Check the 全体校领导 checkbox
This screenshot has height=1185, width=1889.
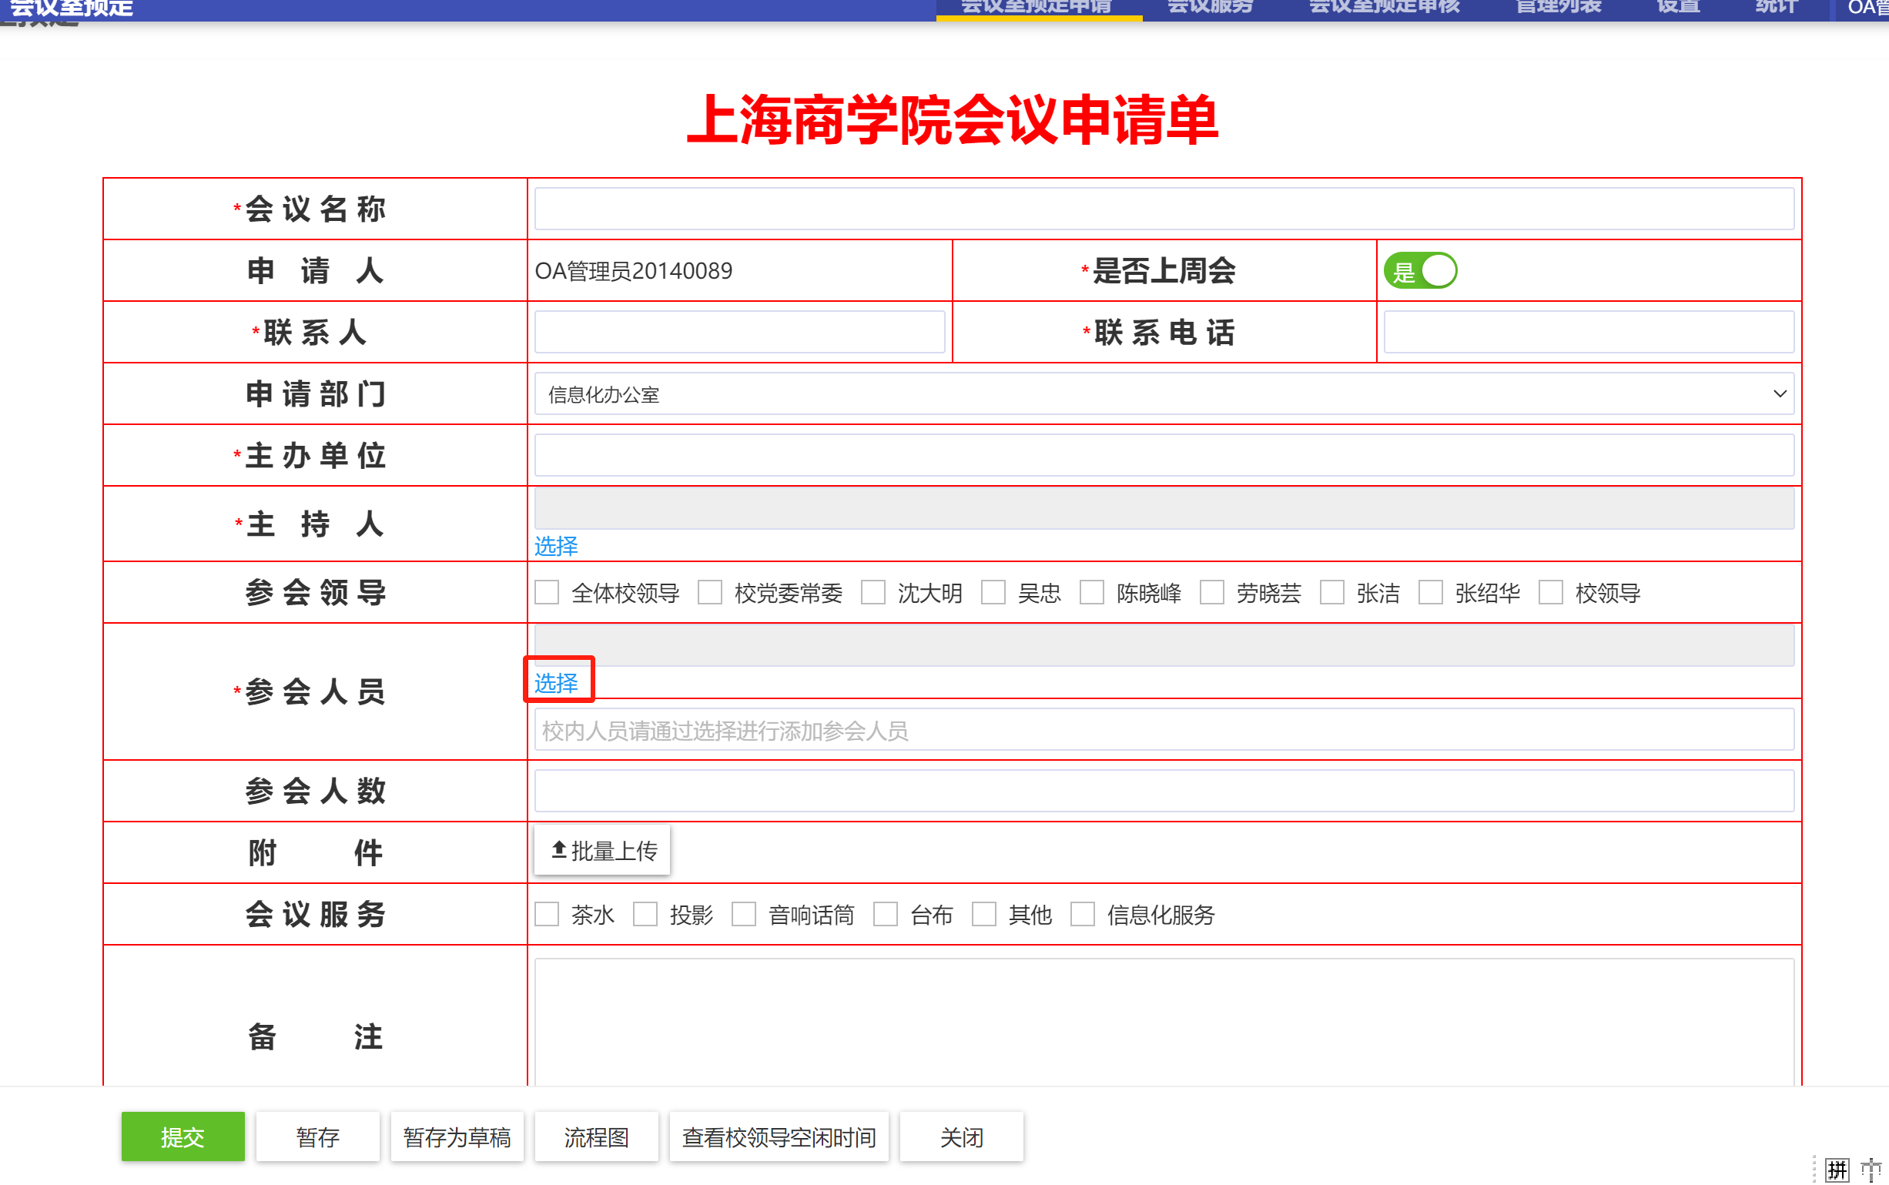coord(547,593)
